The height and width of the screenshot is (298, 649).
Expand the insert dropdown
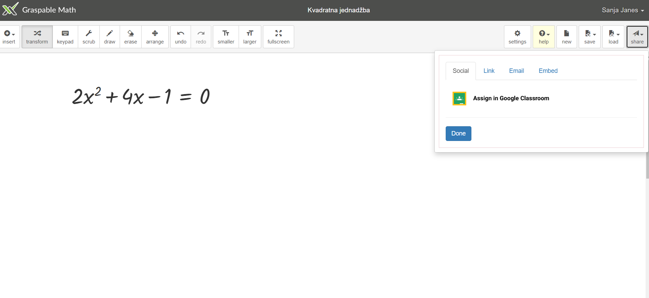pyautogui.click(x=9, y=37)
